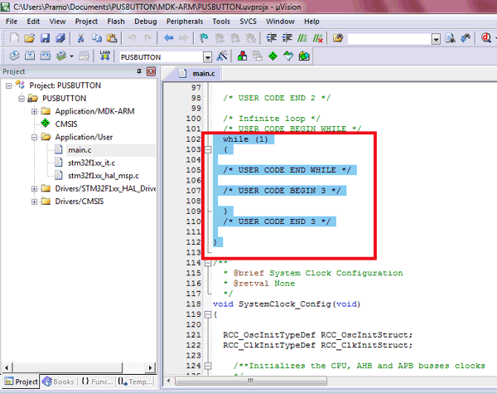Viewport: 497px width, 394px height.
Task: Open the Target Options magic wand icon
Action: (222, 56)
